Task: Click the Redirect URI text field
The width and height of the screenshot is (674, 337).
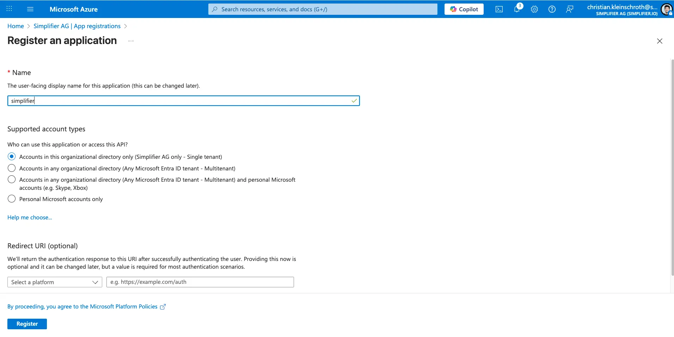Action: coord(200,282)
